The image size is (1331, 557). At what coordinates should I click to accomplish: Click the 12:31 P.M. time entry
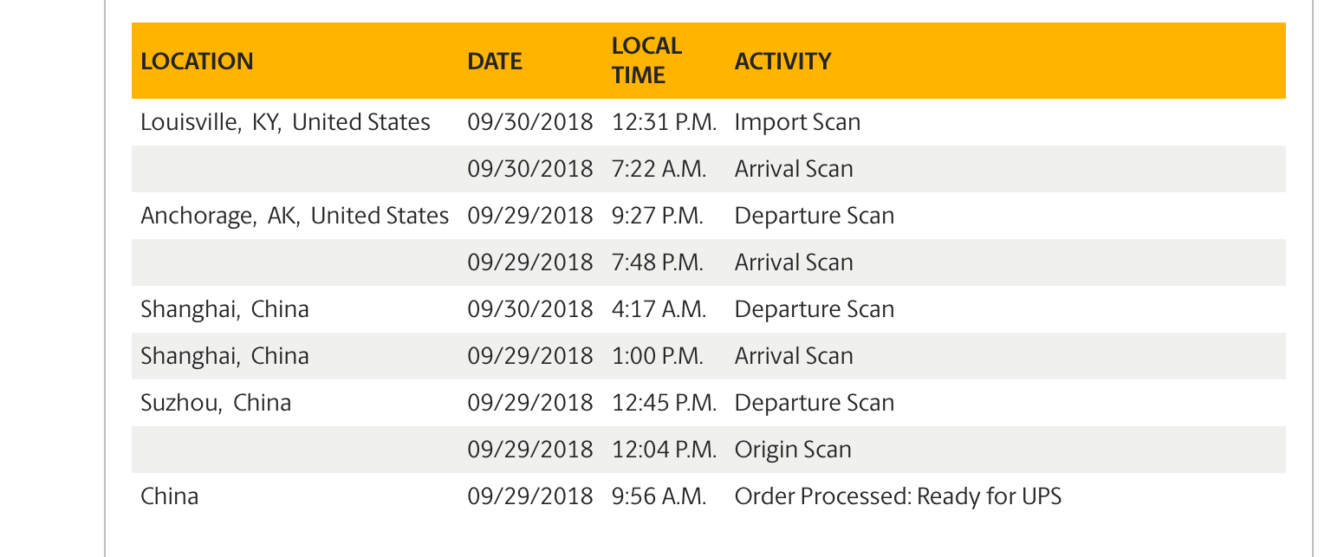664,122
